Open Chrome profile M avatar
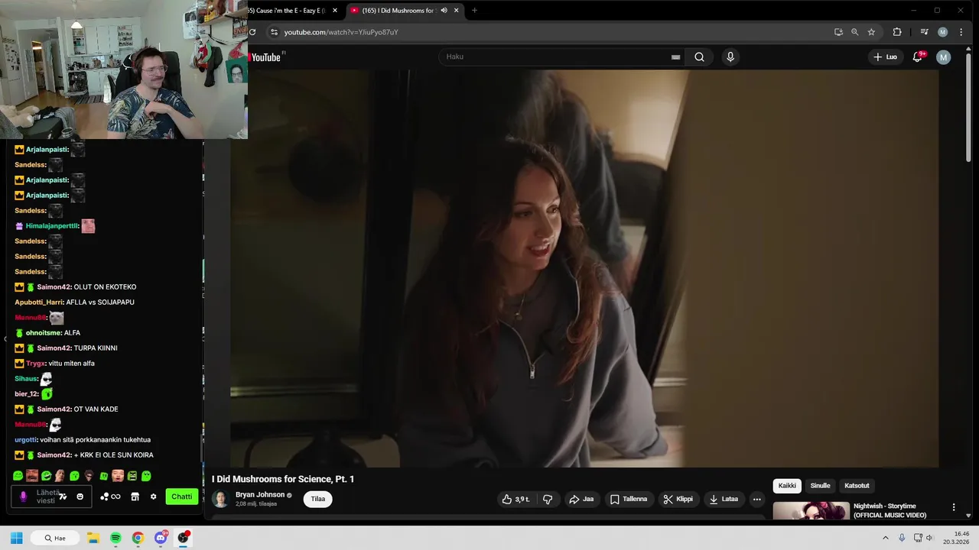Screen dimensions: 979x550 click(x=942, y=32)
